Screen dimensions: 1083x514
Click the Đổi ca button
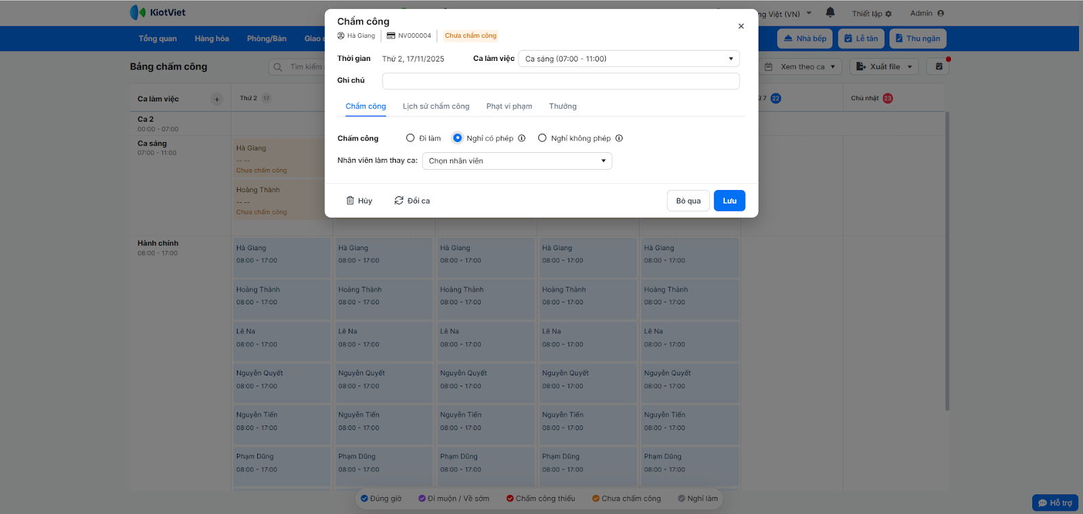click(x=412, y=201)
